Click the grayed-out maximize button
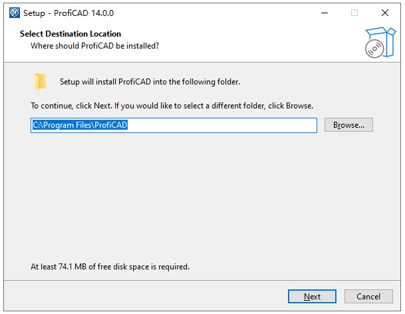405x314 pixels. tap(354, 13)
